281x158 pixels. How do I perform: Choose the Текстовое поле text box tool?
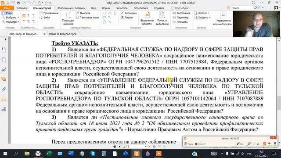[x=87, y=18]
